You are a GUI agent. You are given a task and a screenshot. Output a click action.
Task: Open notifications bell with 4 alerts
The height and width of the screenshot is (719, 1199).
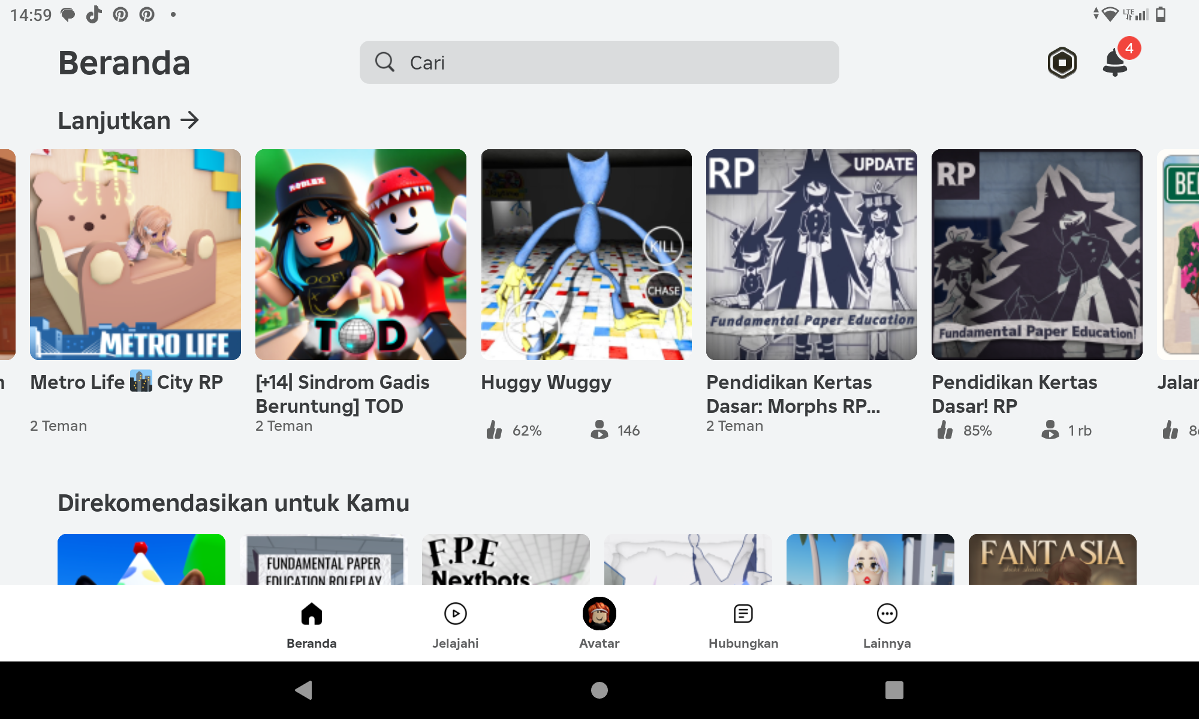coord(1115,62)
